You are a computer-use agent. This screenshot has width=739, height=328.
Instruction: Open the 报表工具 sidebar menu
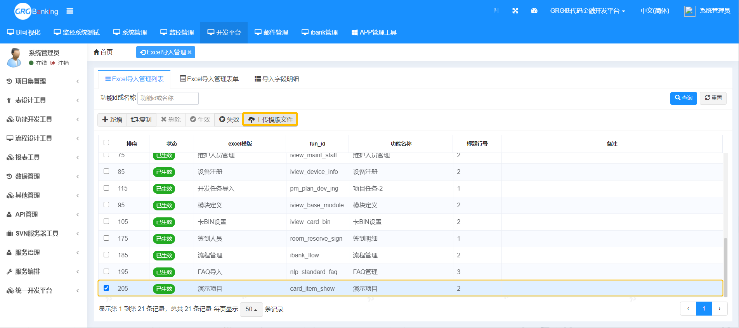43,157
